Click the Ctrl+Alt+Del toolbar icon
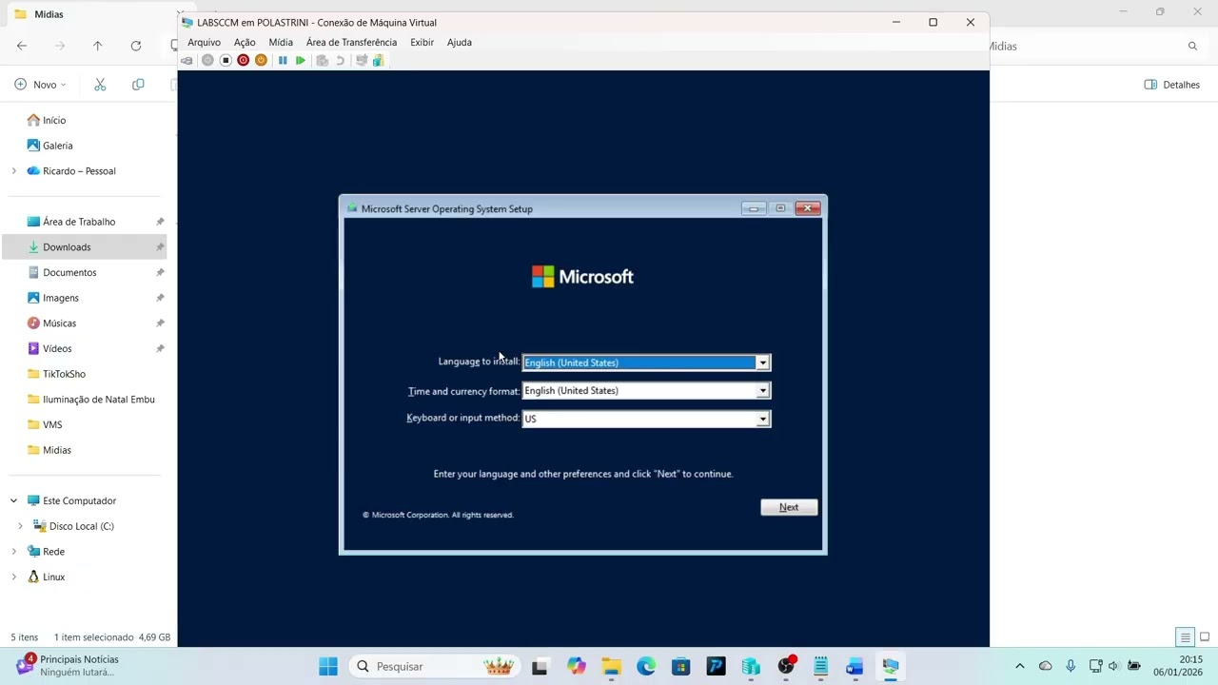This screenshot has width=1218, height=685. tap(187, 60)
